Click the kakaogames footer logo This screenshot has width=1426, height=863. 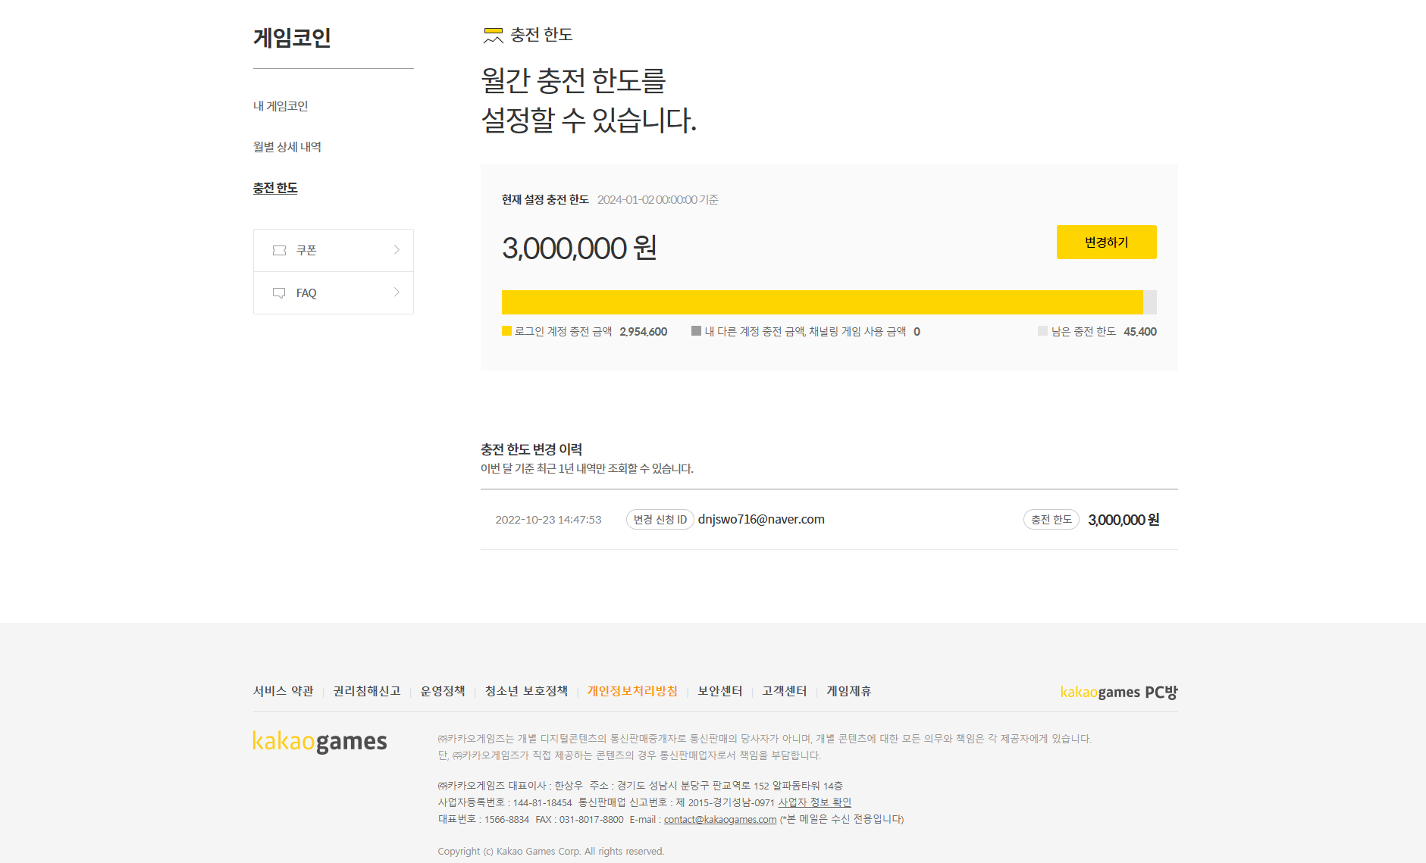click(319, 741)
